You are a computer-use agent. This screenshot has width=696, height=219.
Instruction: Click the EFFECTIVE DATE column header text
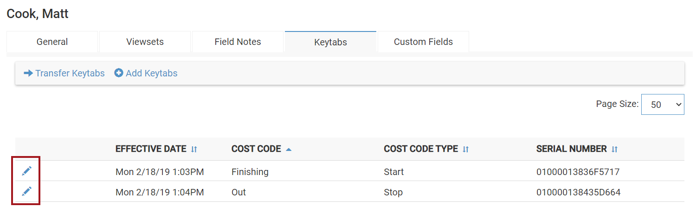click(x=151, y=149)
